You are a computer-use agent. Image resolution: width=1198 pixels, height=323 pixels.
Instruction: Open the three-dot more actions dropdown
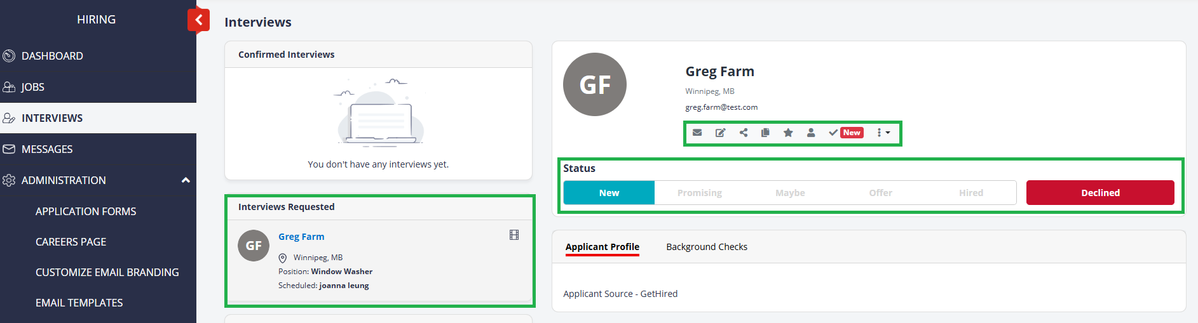tap(883, 133)
